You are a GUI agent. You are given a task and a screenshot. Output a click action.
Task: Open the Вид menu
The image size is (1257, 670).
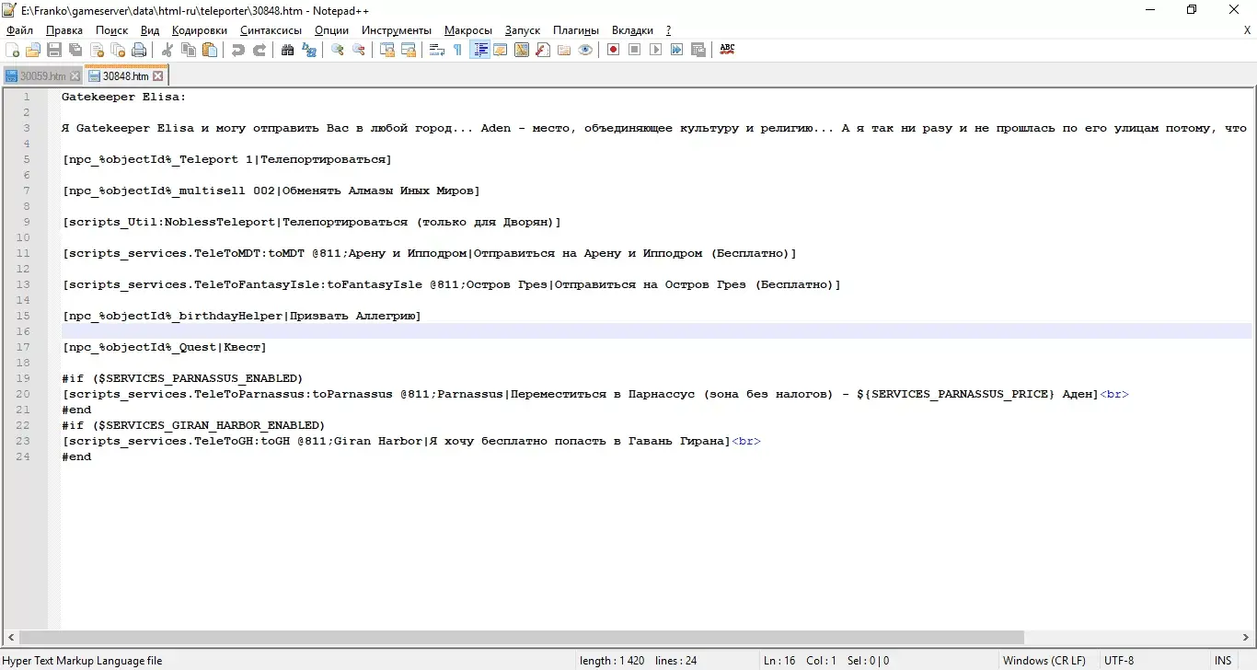150,30
